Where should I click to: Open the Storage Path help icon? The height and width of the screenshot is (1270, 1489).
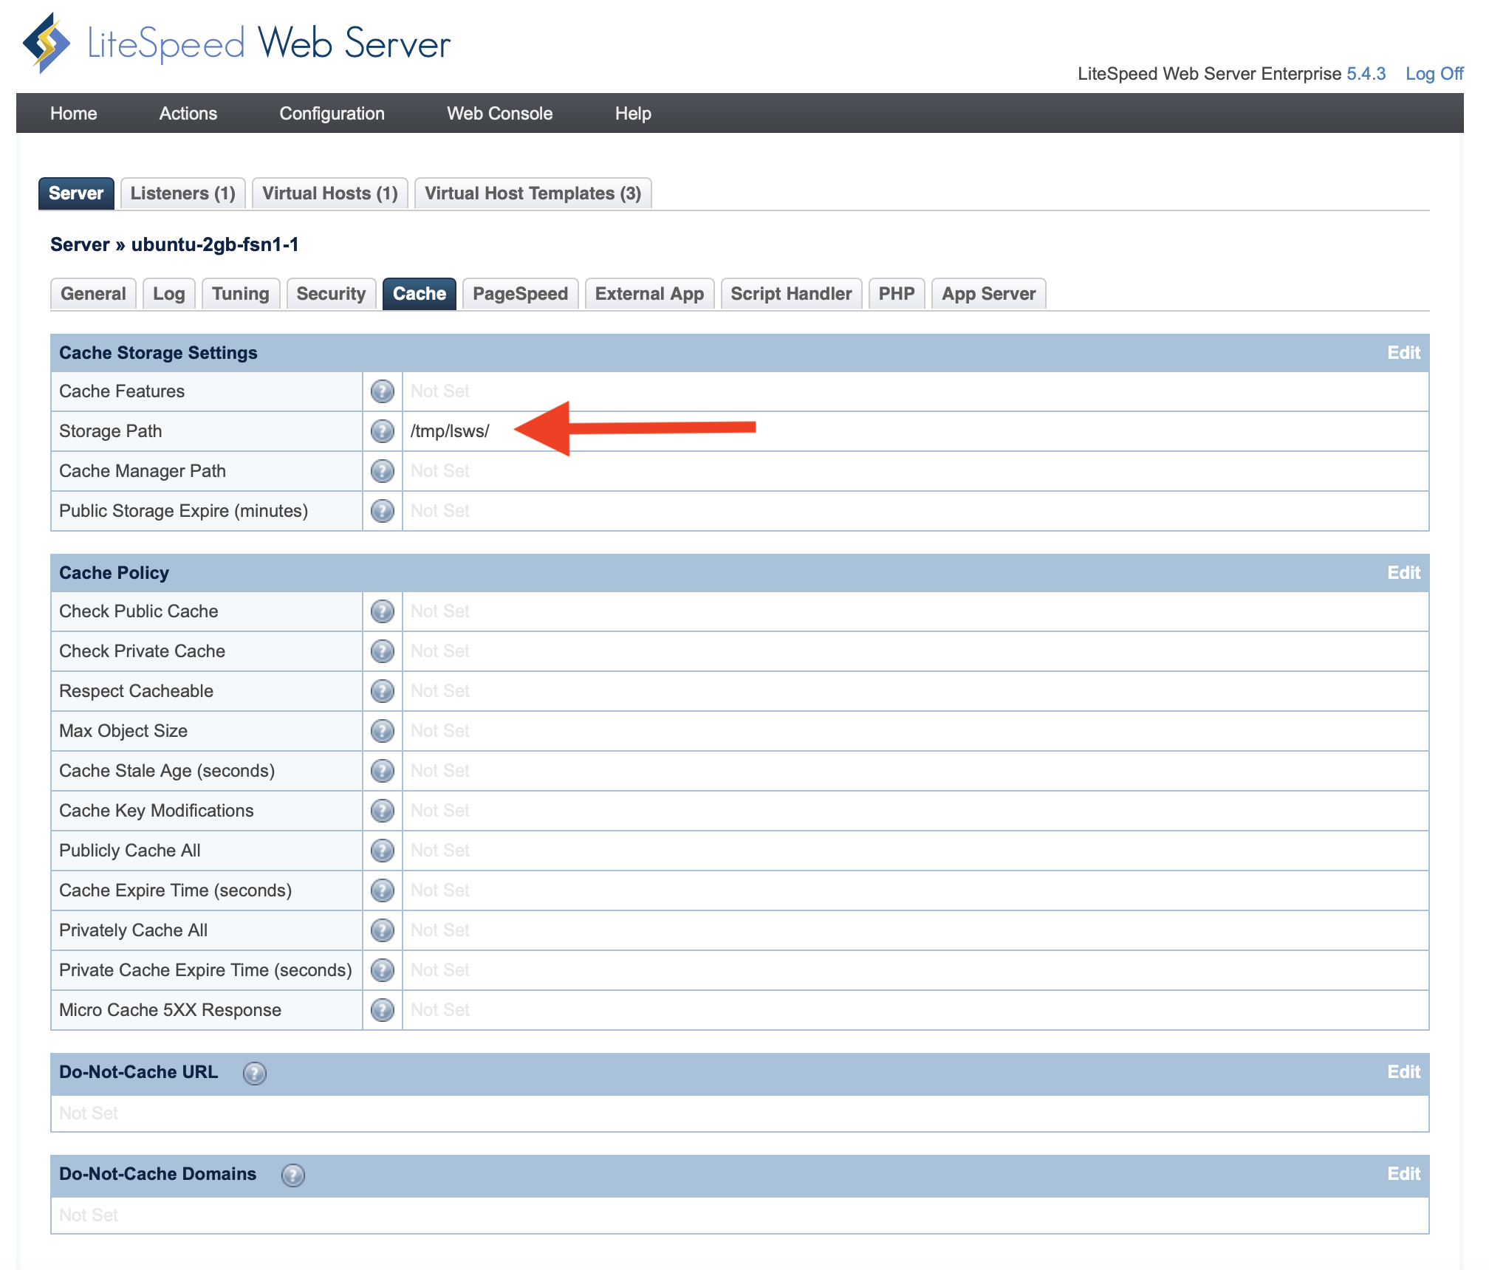click(382, 431)
